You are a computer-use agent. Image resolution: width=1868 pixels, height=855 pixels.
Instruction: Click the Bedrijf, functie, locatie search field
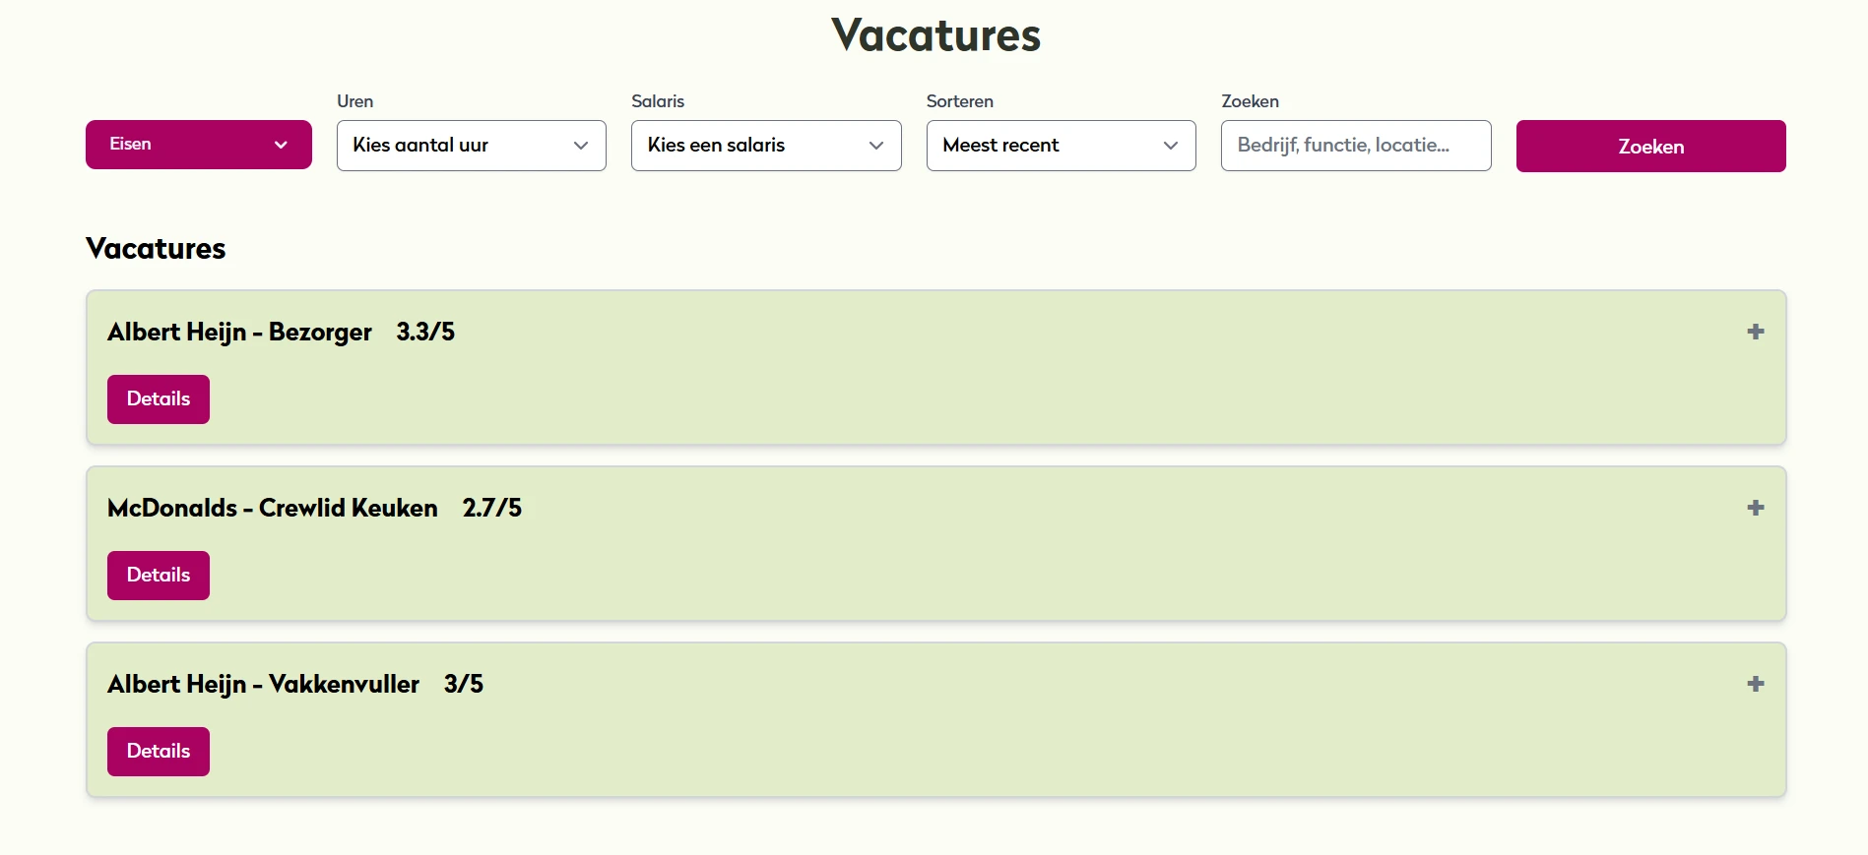coord(1355,145)
